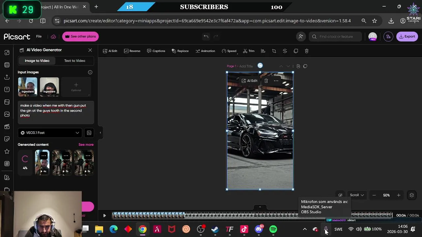Apply the Reverse tool
The height and width of the screenshot is (237, 422).
pyautogui.click(x=132, y=51)
